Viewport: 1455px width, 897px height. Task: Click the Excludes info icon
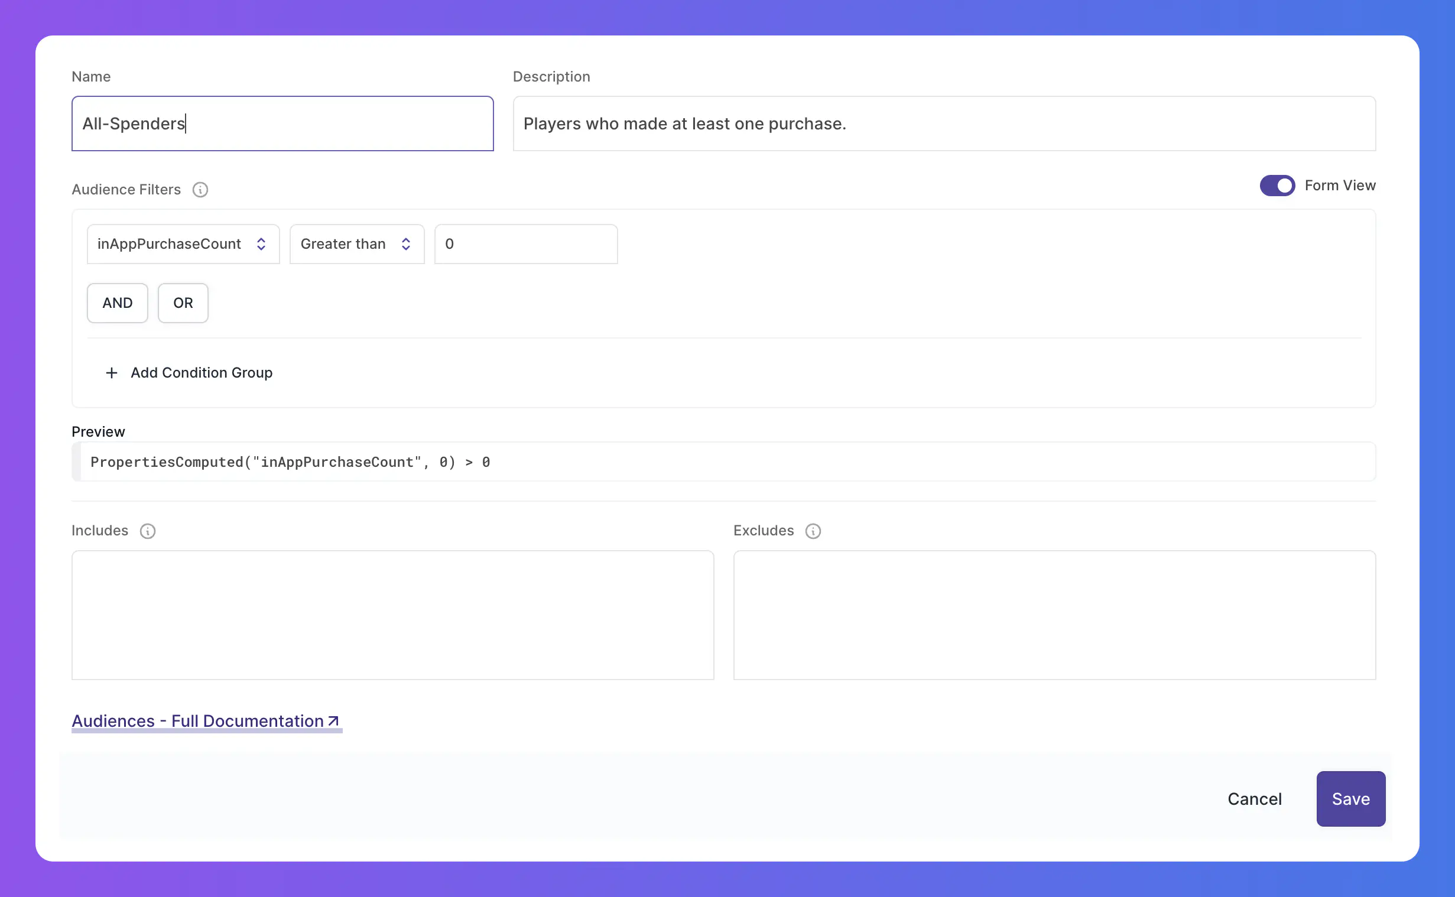click(814, 531)
